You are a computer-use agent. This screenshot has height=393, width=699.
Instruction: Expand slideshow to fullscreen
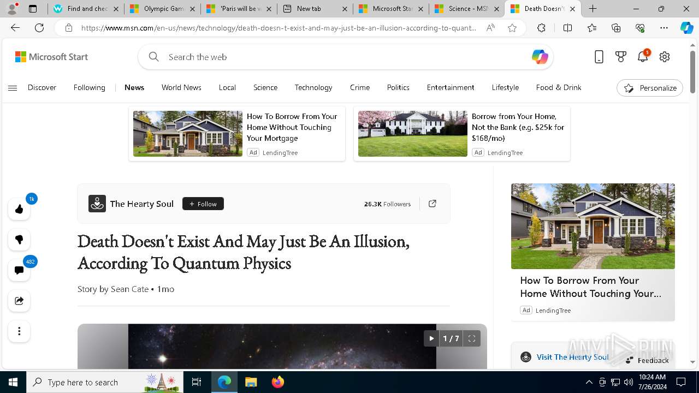[472, 338]
